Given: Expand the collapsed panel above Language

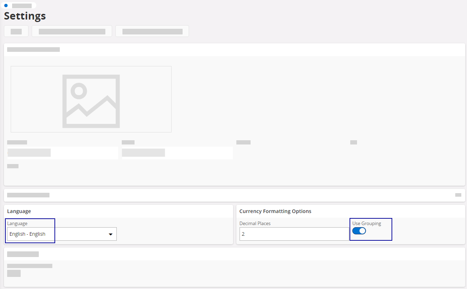Looking at the screenshot, I should [x=458, y=195].
